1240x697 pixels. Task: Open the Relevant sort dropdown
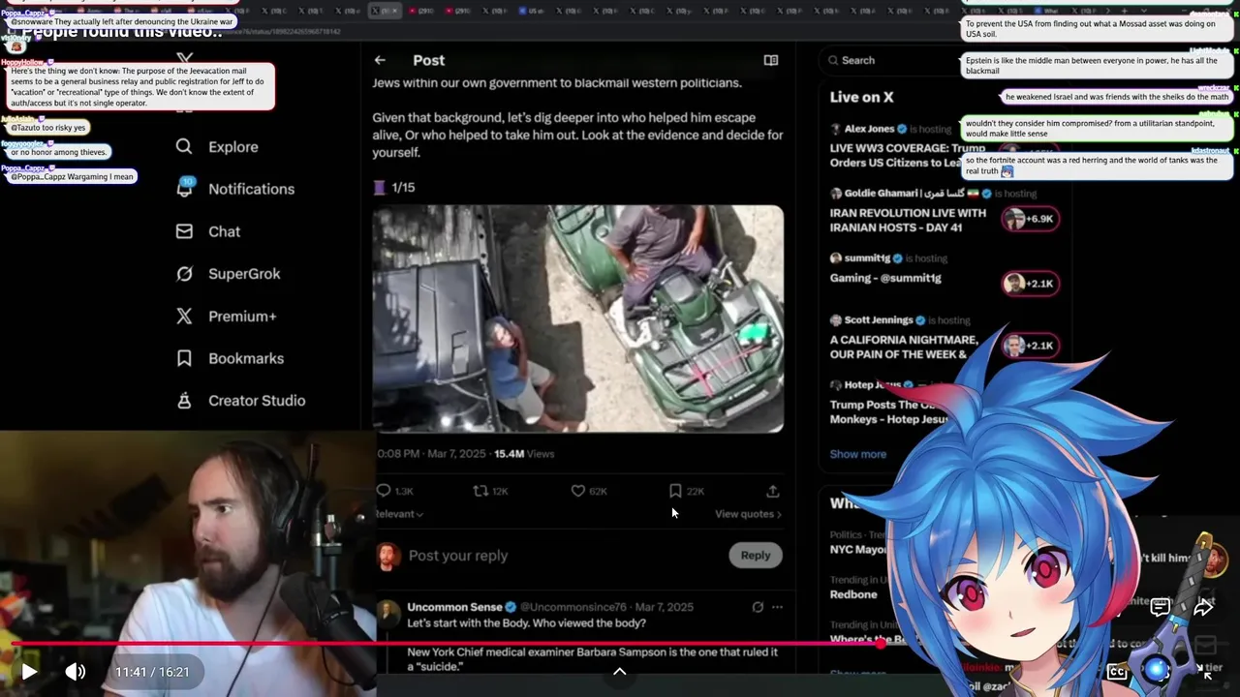399,514
